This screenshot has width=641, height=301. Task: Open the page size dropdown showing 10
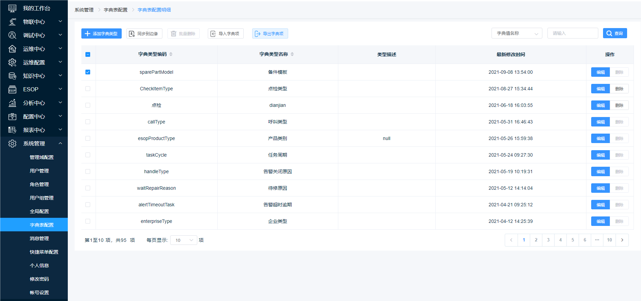pos(183,240)
